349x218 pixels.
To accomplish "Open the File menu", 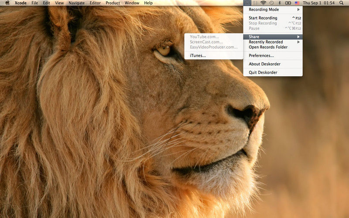I will coord(35,3).
